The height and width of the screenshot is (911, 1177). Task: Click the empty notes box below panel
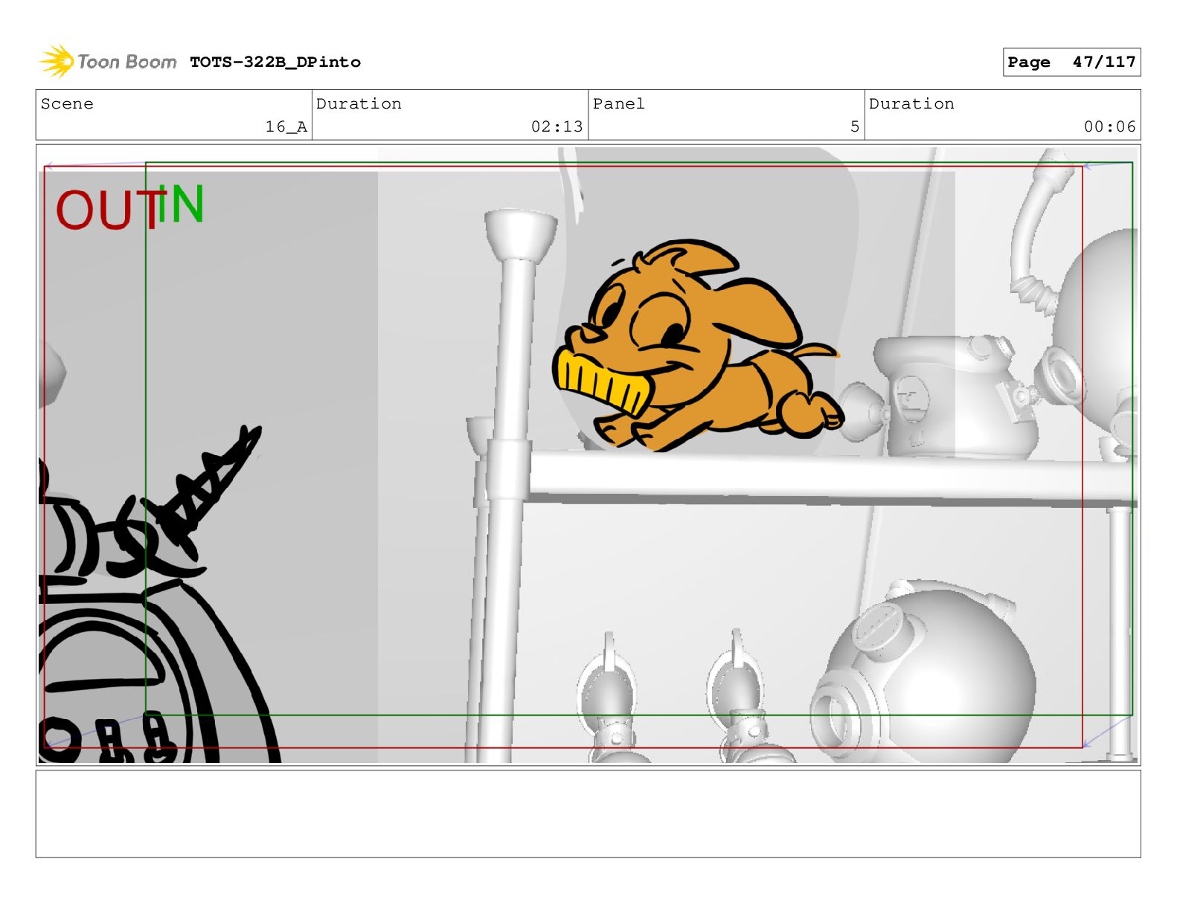click(588, 814)
